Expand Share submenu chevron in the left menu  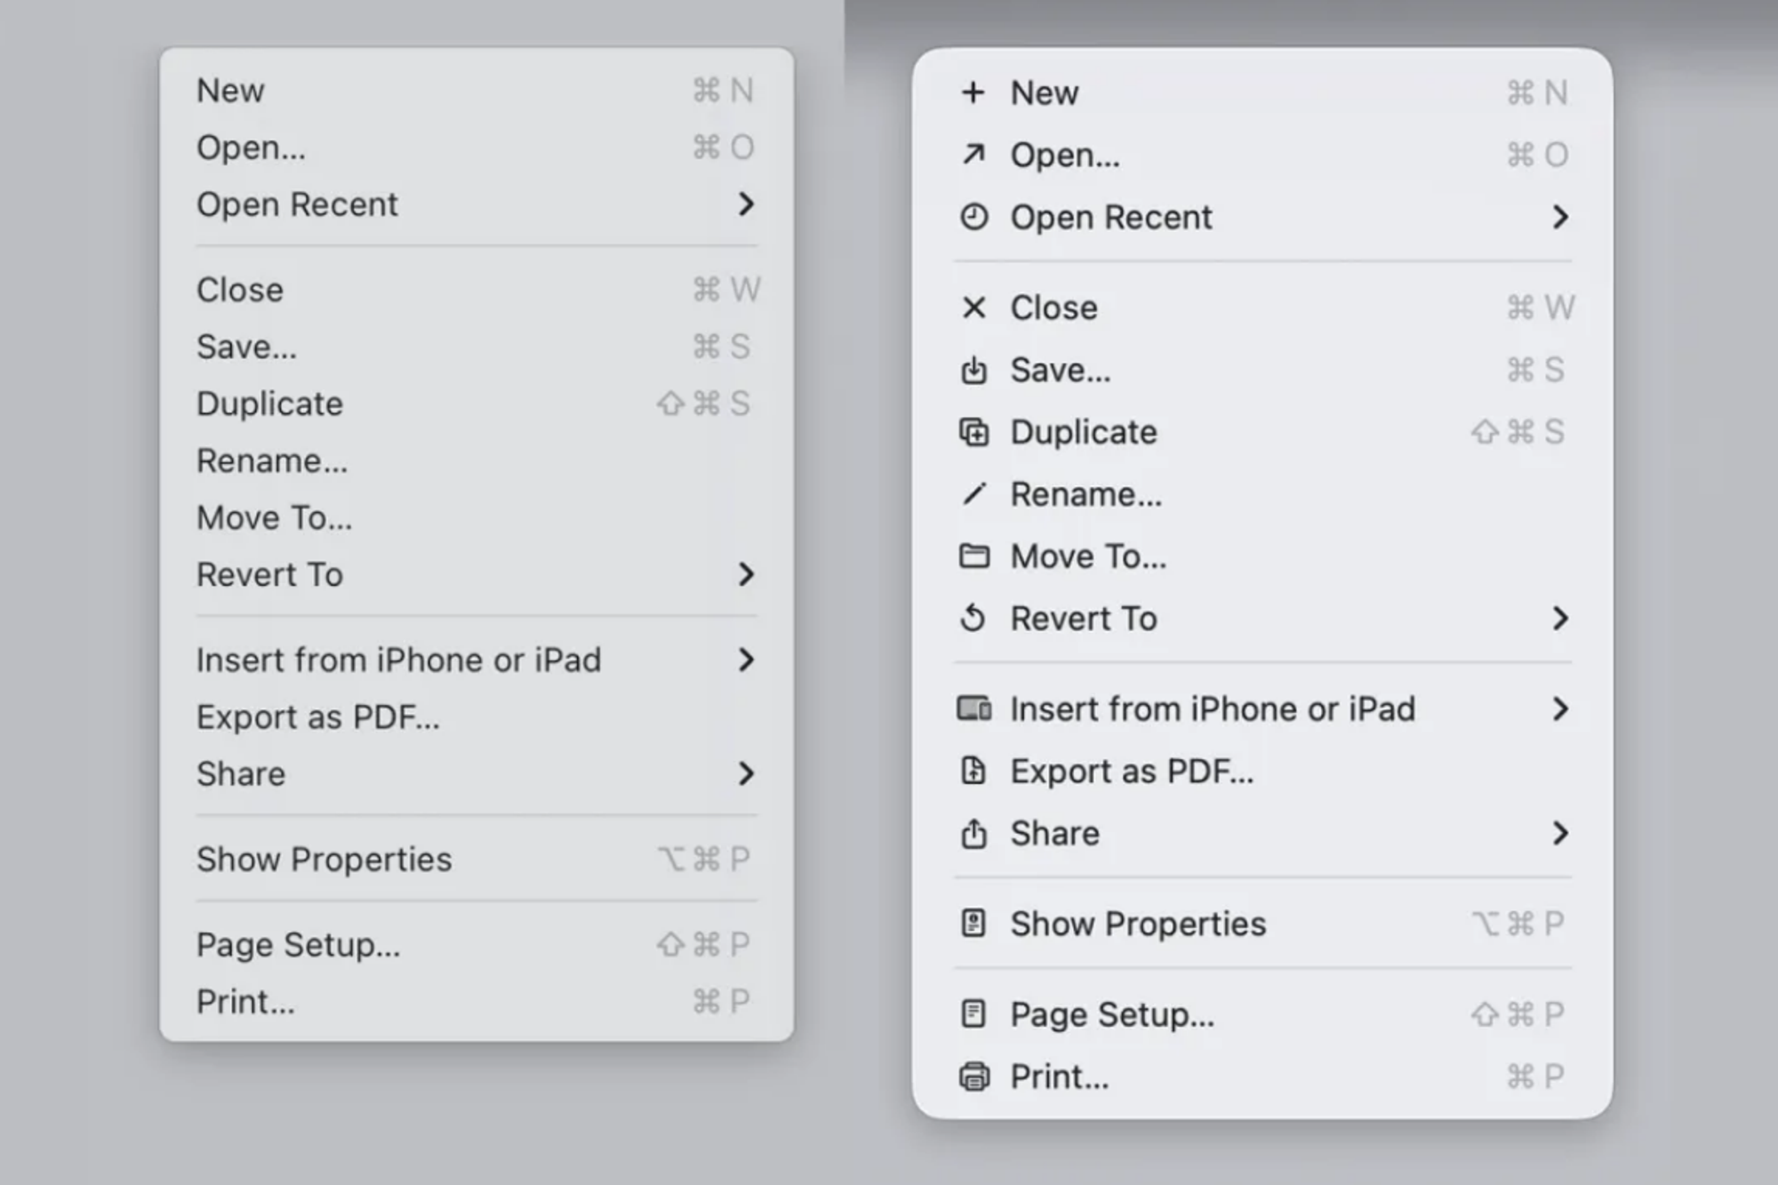pyautogui.click(x=746, y=773)
